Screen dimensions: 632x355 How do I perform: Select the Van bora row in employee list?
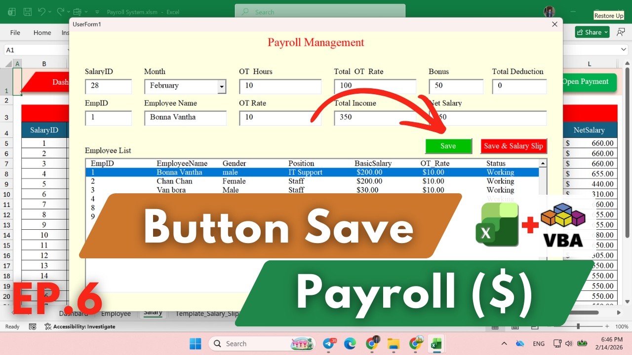[312, 190]
